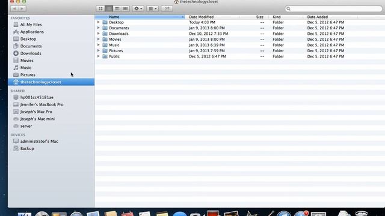The width and height of the screenshot is (385, 216).
Task: Open the Action gear dropdown menu
Action: click(138, 8)
